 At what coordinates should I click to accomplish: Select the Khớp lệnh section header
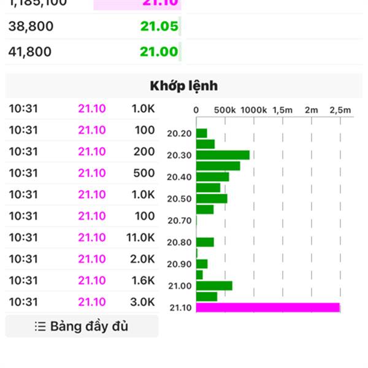[183, 85]
